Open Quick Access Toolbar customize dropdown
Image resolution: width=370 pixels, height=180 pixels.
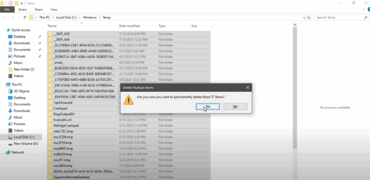coord(21,3)
